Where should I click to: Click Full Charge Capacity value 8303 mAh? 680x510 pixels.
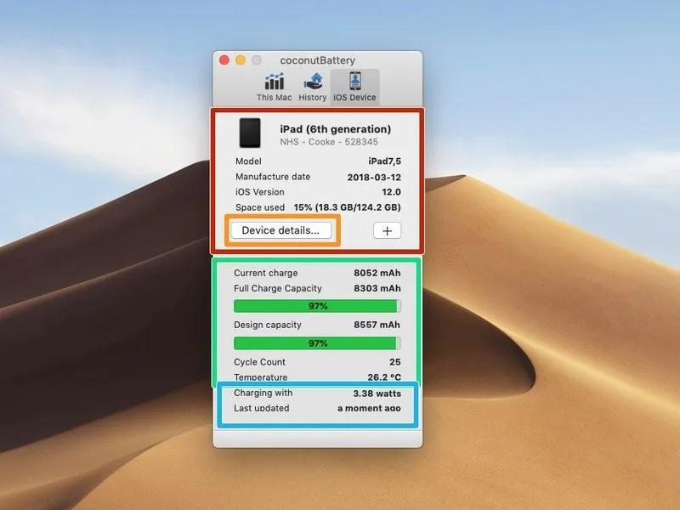pyautogui.click(x=377, y=288)
